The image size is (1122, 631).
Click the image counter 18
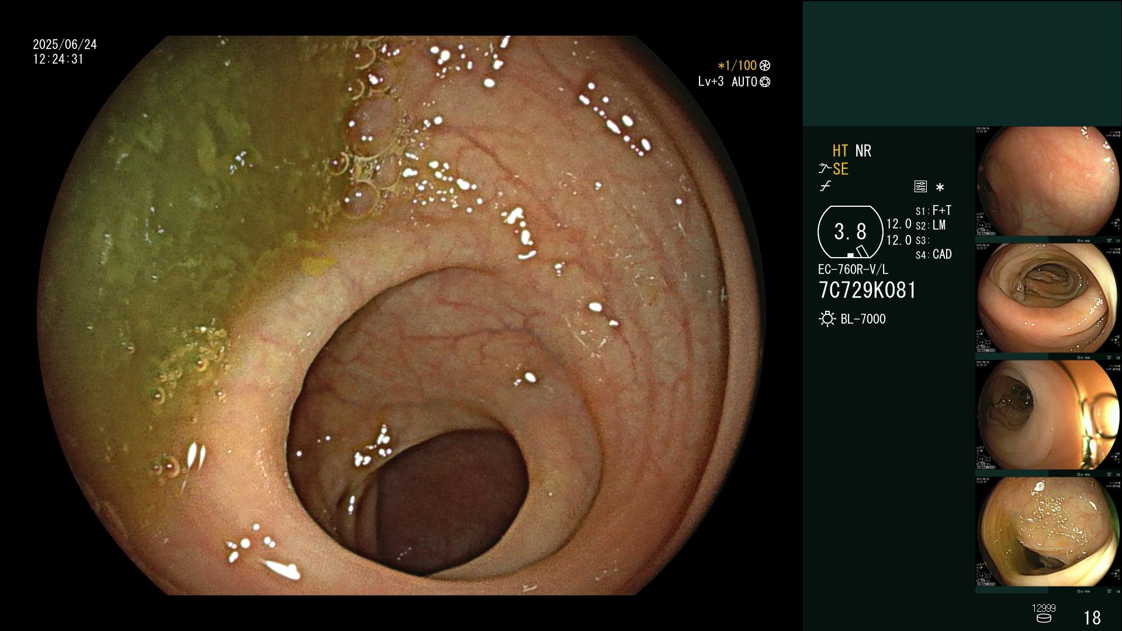(1092, 618)
